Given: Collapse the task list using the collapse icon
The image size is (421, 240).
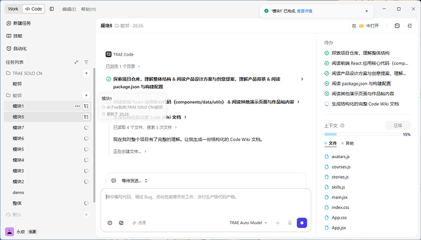Looking at the screenshot, I should pyautogui.click(x=76, y=62).
